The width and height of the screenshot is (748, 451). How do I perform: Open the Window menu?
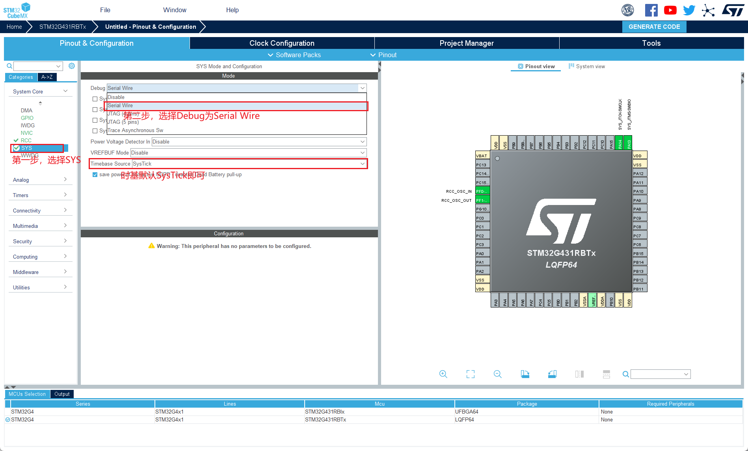click(175, 10)
